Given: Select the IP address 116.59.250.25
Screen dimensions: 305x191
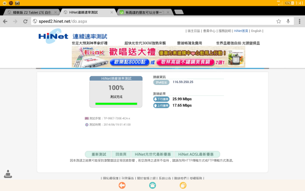Looking at the screenshot, I should point(183,82).
